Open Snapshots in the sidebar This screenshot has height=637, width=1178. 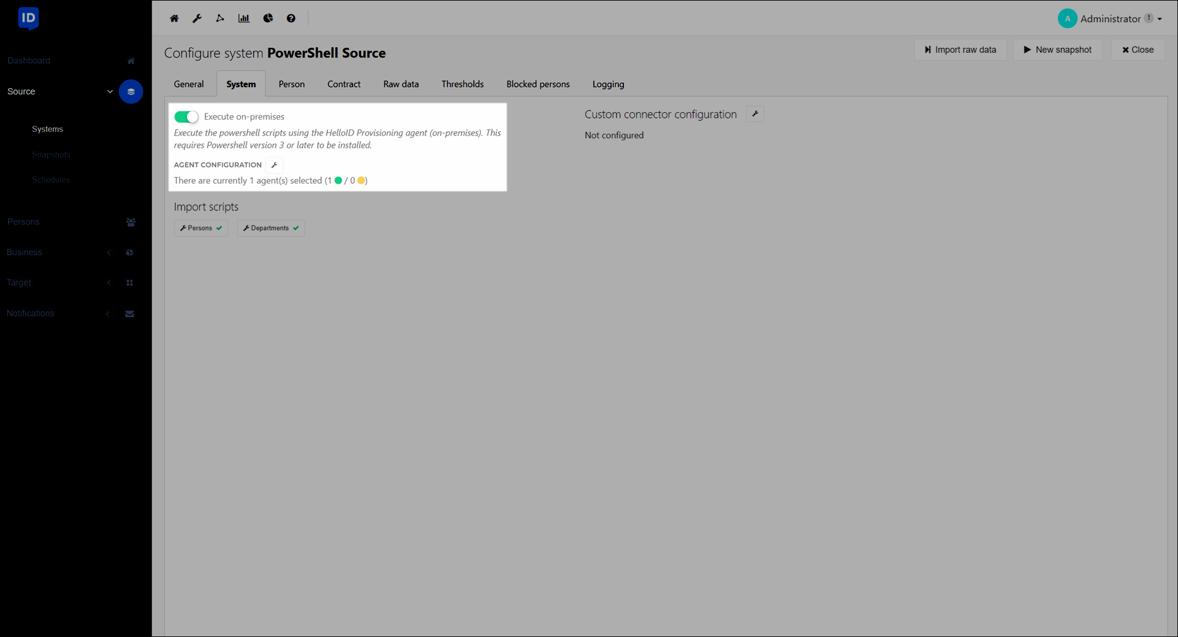coord(51,154)
